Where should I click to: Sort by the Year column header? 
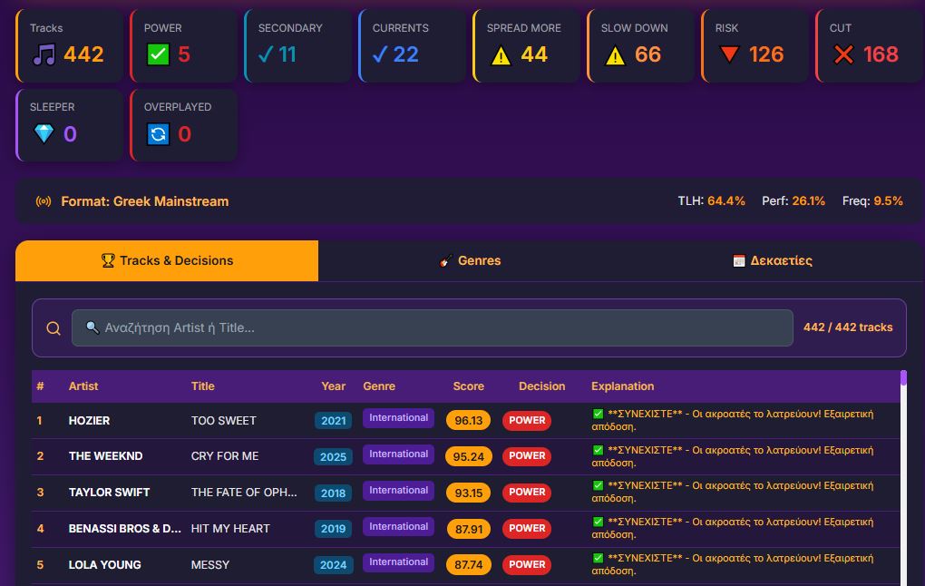point(334,386)
